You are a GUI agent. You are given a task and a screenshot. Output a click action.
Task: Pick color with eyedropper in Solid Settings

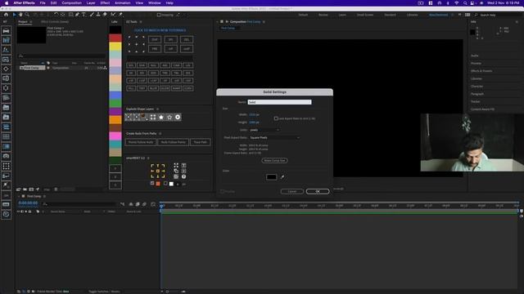(x=282, y=177)
